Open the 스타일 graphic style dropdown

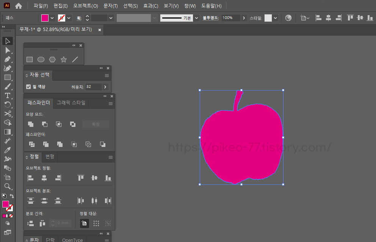click(275, 18)
